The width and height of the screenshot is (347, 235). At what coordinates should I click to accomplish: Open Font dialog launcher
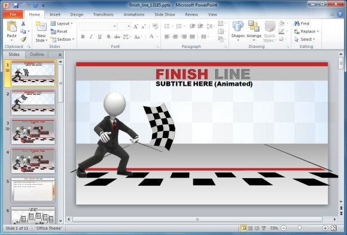[x=157, y=47]
